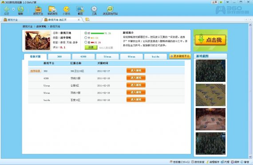
Task: Click the scrollbar up arrow
Action: [250, 25]
